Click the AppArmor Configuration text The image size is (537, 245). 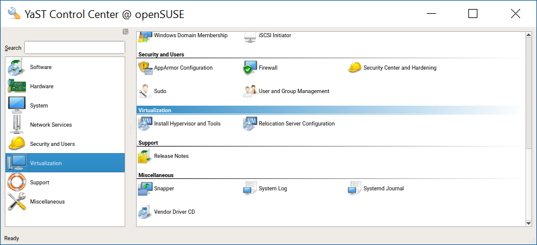coord(183,68)
